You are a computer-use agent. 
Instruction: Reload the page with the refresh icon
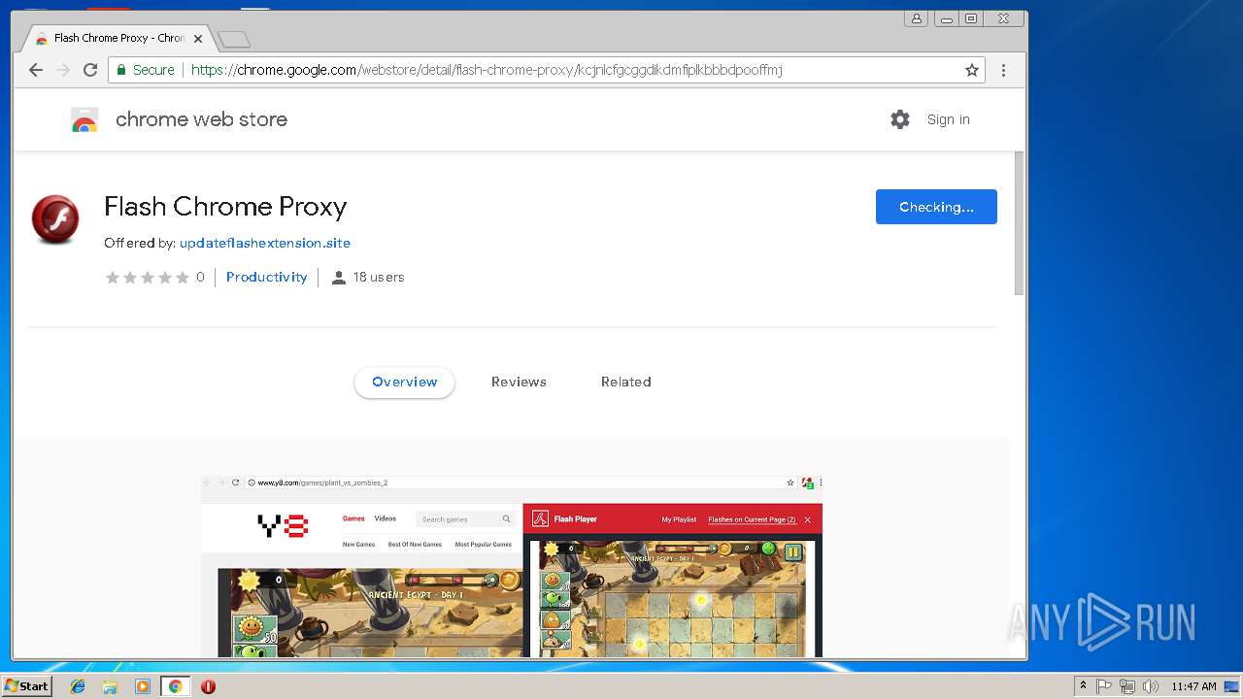pos(90,70)
